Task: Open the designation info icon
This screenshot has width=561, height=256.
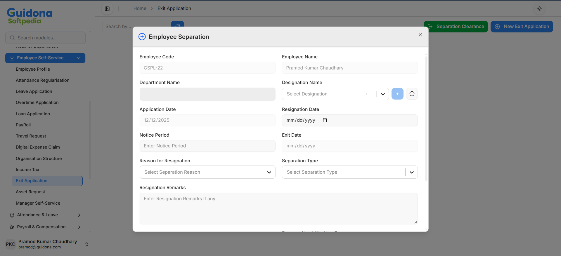Action: click(x=412, y=94)
